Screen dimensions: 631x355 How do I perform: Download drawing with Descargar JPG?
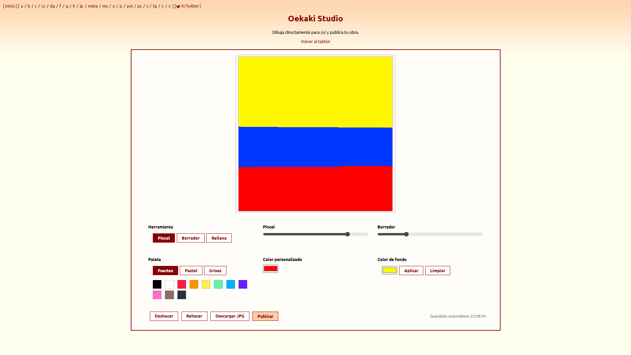230,316
